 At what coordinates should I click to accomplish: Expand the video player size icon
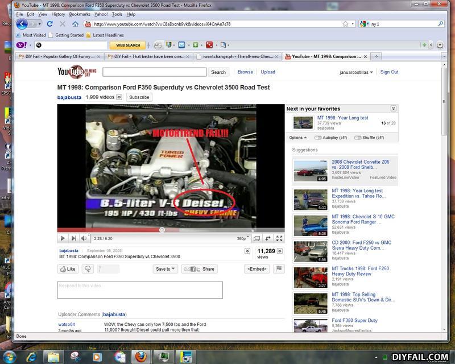pos(257,239)
